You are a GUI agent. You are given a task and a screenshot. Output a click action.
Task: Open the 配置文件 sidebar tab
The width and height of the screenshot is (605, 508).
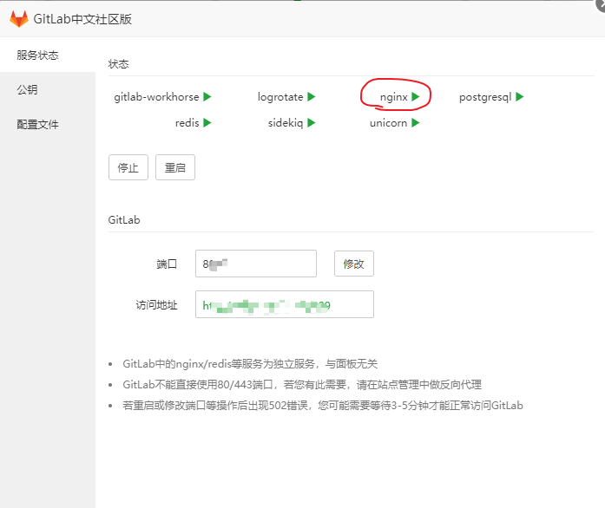[x=48, y=124]
